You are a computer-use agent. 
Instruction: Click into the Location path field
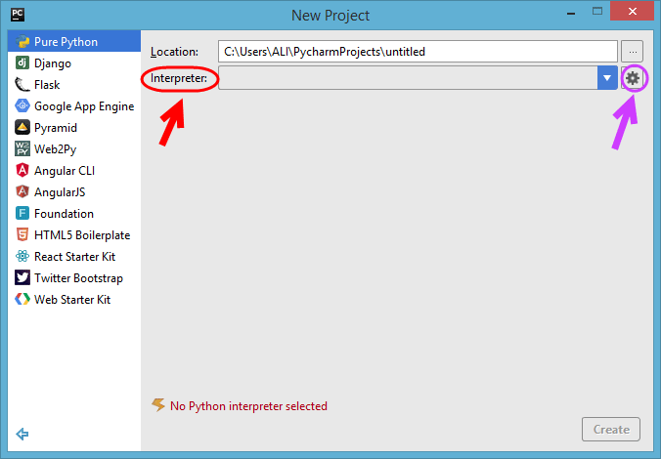(x=418, y=52)
